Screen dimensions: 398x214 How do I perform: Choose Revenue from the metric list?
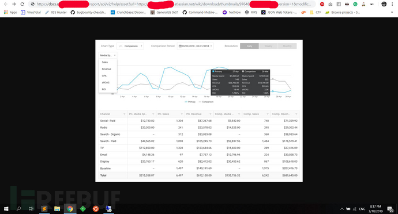(106, 69)
